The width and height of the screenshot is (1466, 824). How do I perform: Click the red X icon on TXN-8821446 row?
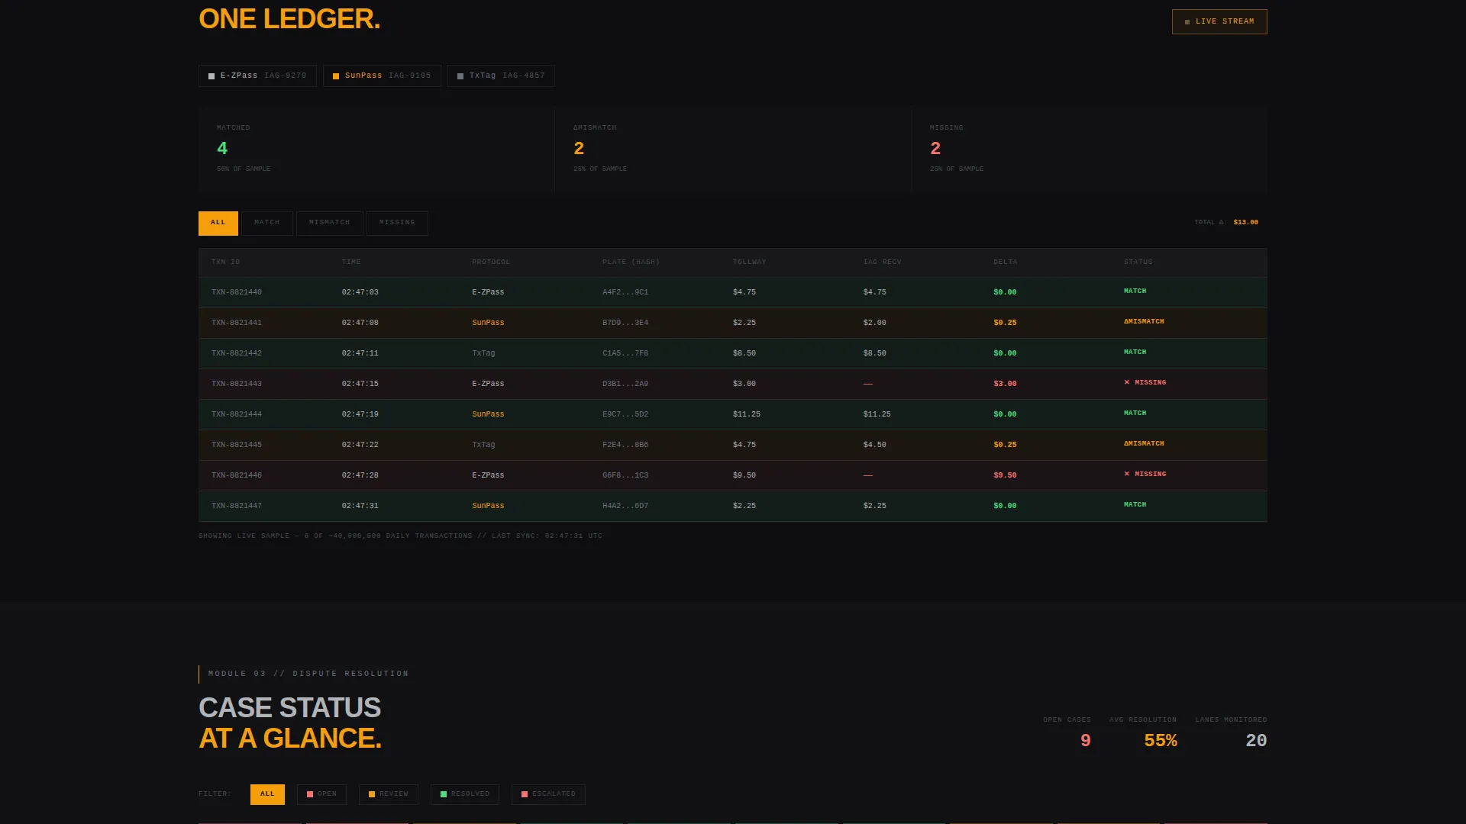click(1127, 474)
